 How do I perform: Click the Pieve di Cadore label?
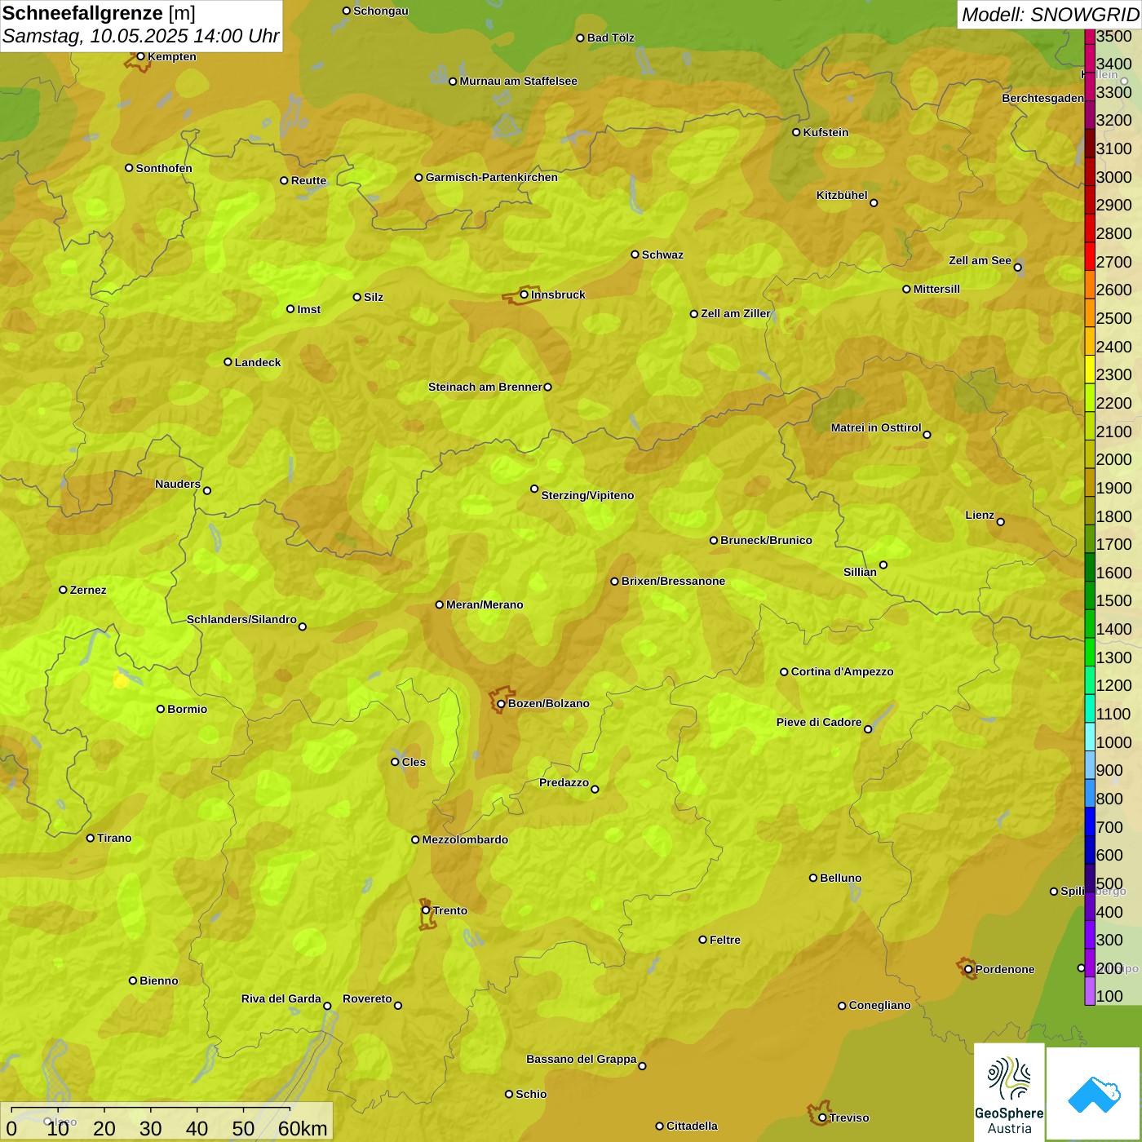819,722
